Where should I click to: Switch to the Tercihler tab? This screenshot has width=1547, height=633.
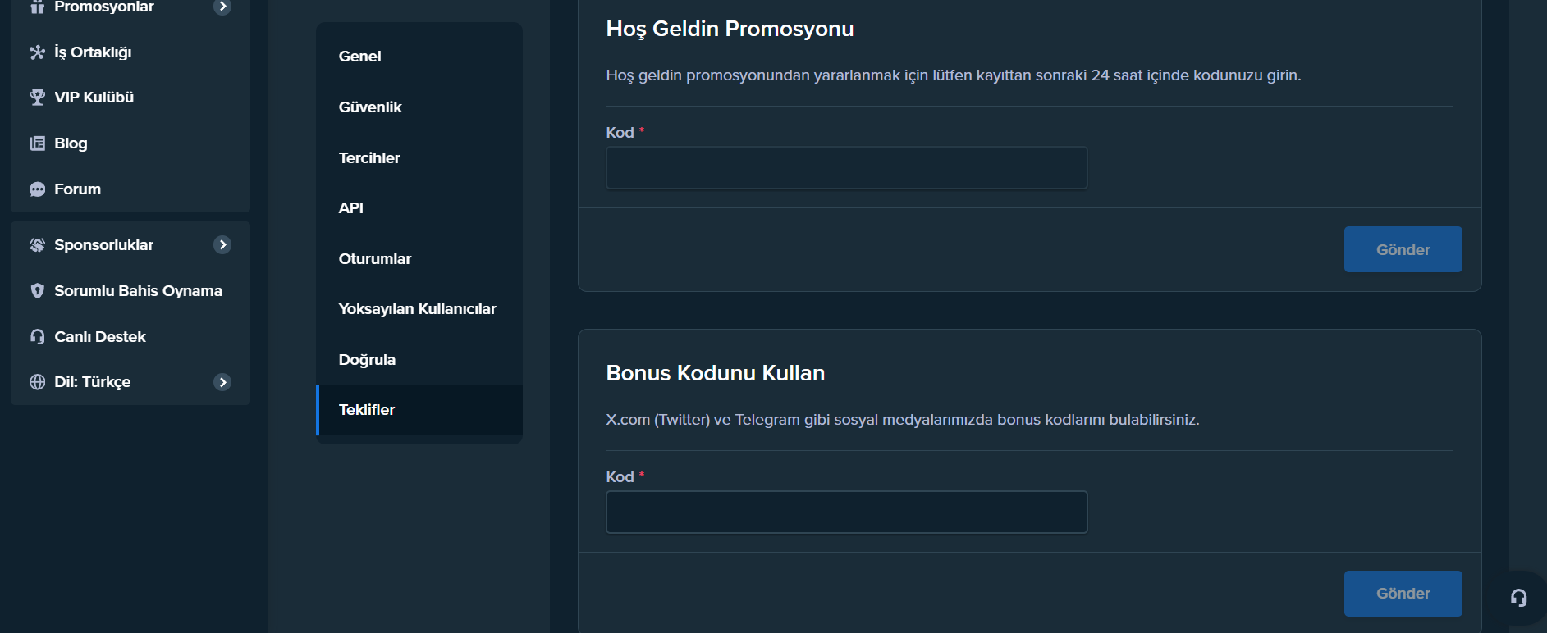369,158
